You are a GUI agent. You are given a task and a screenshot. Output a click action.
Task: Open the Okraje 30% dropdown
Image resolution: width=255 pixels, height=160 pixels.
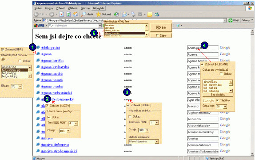pyautogui.click(x=147, y=130)
